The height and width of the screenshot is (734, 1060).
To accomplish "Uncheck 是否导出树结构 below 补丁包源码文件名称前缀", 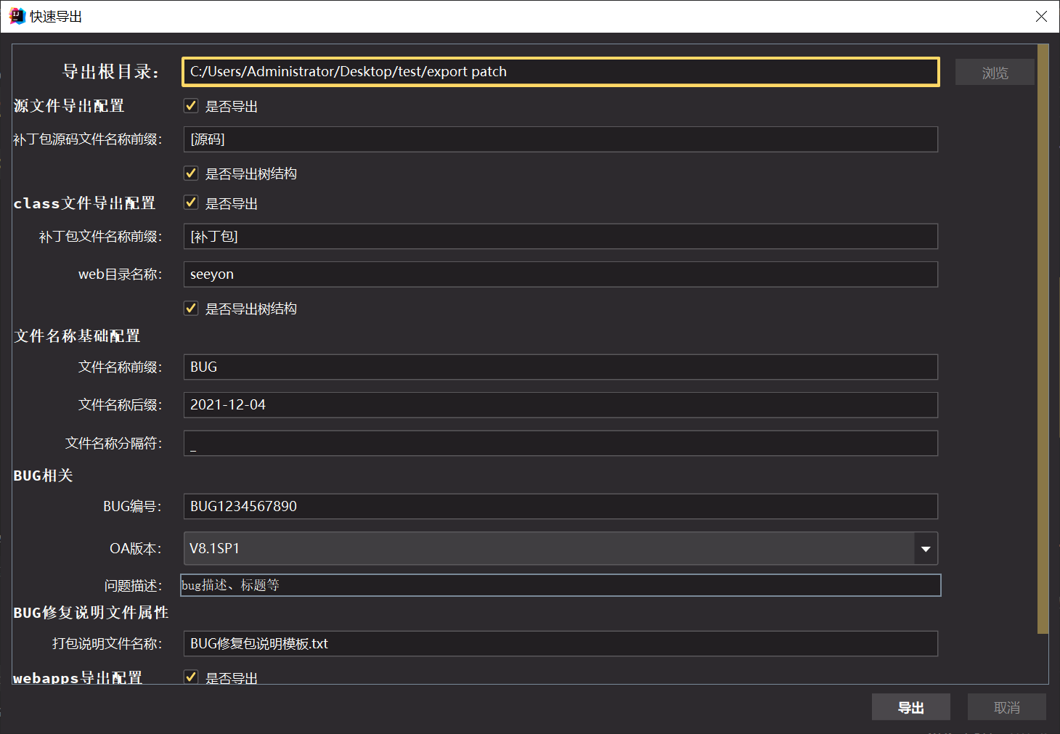I will [191, 174].
